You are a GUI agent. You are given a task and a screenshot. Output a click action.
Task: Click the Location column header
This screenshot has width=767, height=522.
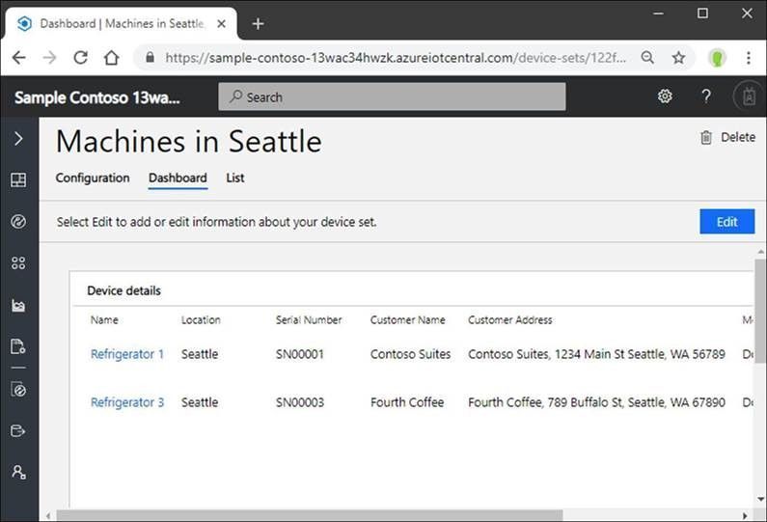pos(201,320)
